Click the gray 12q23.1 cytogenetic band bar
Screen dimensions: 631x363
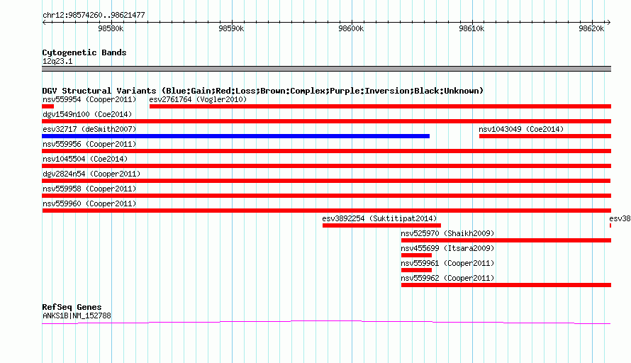tap(327, 69)
